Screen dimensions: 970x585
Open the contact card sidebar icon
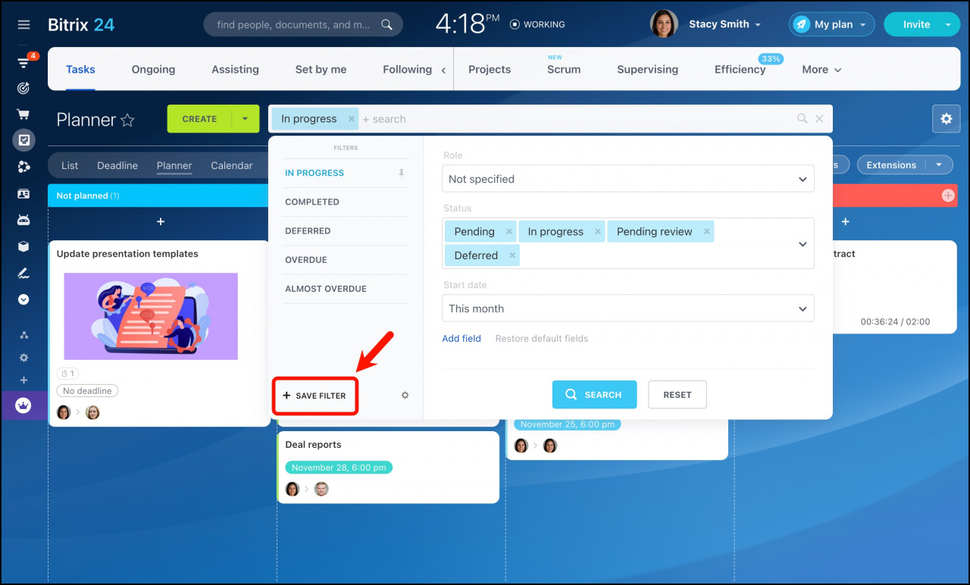[23, 194]
